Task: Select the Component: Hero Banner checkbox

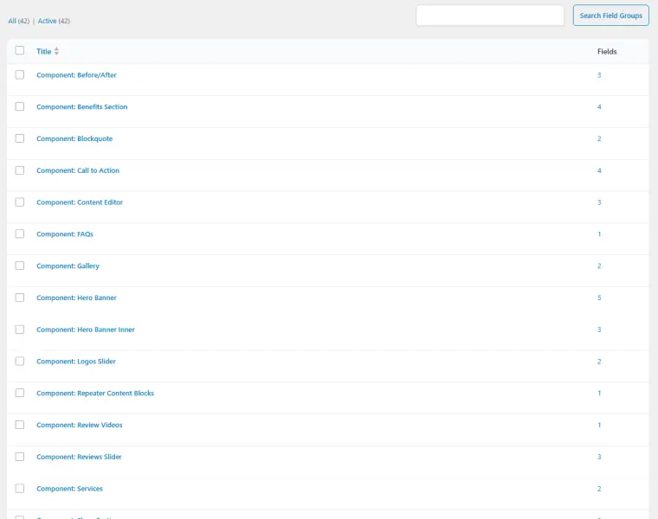Action: (20, 298)
